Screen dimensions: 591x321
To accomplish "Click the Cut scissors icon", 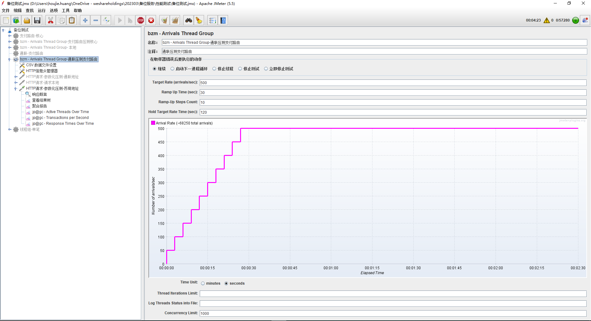I will [x=50, y=20].
